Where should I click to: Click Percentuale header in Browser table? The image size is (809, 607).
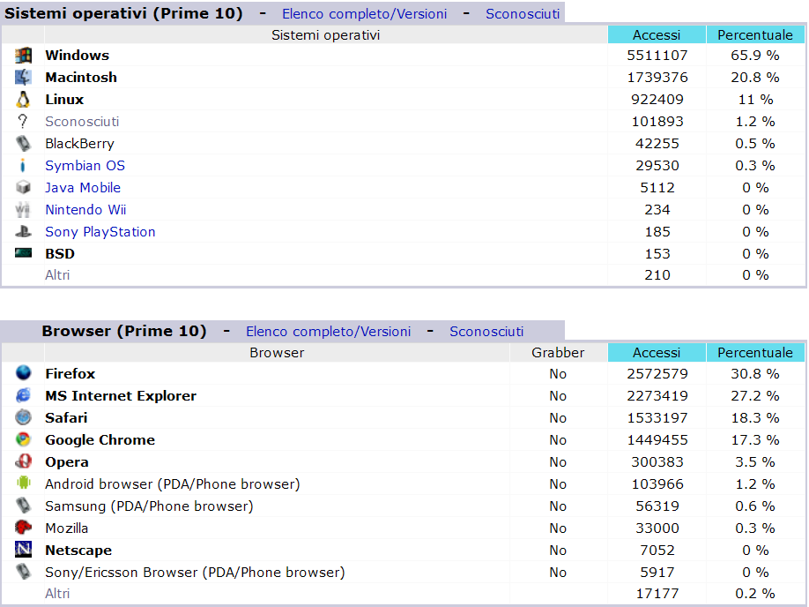pos(755,353)
